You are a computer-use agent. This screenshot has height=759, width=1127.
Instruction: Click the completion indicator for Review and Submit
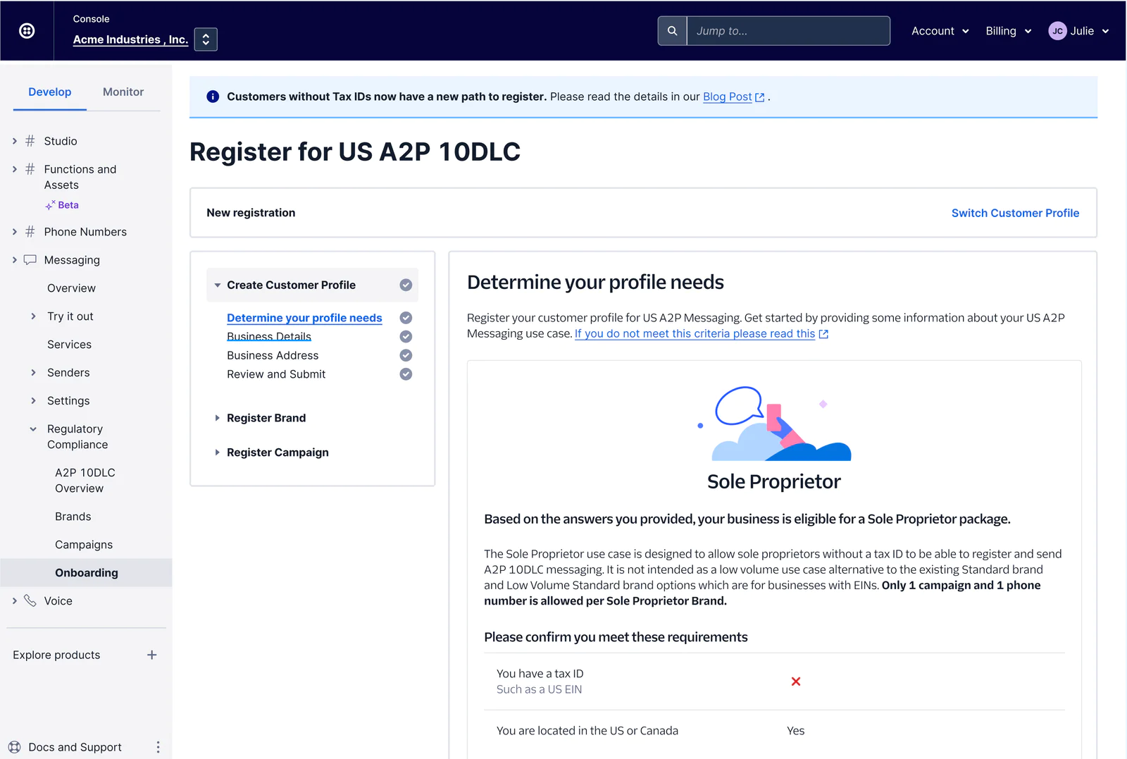[406, 374]
